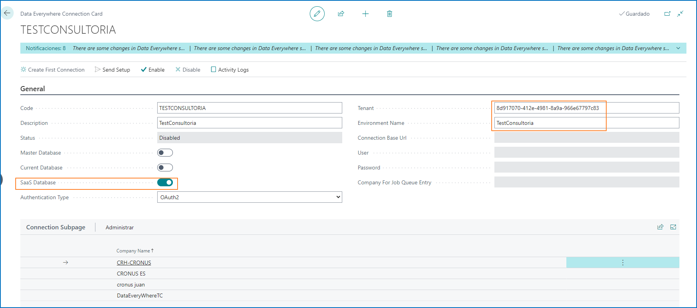Click the Enable action

(153, 70)
